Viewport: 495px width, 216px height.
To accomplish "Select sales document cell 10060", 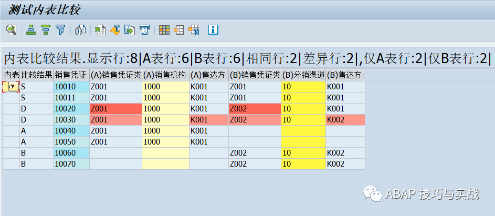I will pyautogui.click(x=71, y=153).
